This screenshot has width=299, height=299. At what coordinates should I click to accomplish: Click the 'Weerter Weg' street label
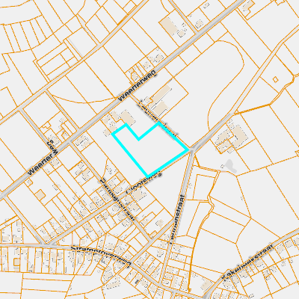click(42, 158)
